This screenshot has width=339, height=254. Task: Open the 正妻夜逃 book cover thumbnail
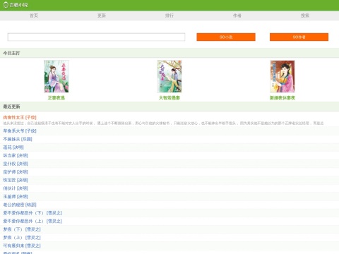click(56, 76)
